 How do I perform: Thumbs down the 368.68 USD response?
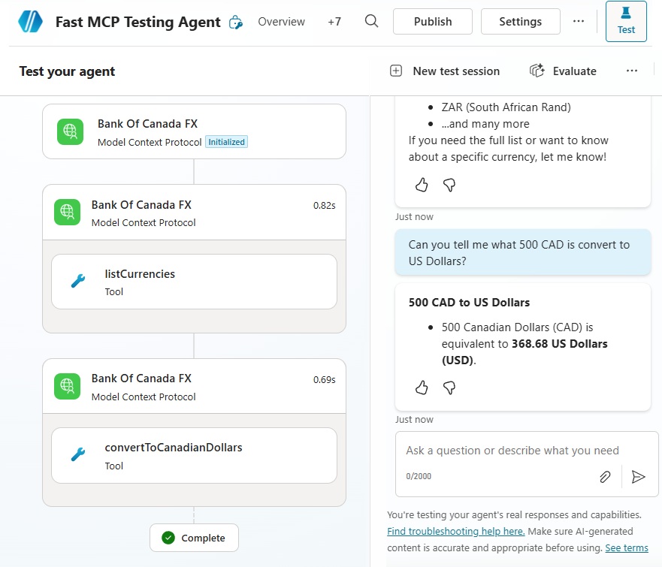(x=449, y=388)
